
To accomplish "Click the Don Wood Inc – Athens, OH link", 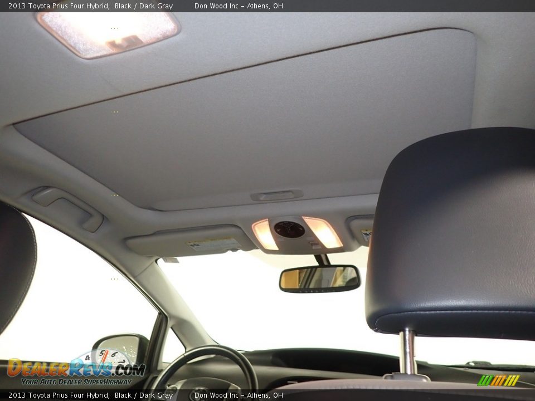I will click(x=239, y=6).
